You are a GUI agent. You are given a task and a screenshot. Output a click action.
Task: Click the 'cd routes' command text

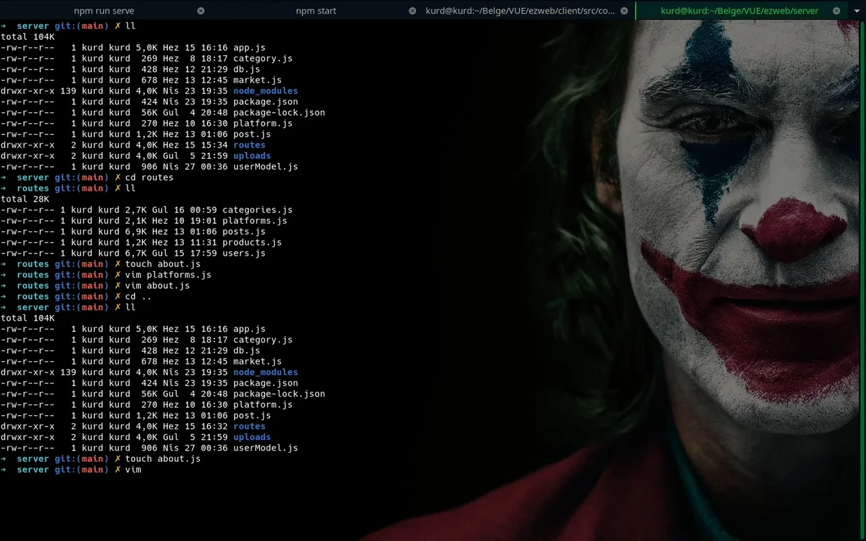tap(149, 177)
